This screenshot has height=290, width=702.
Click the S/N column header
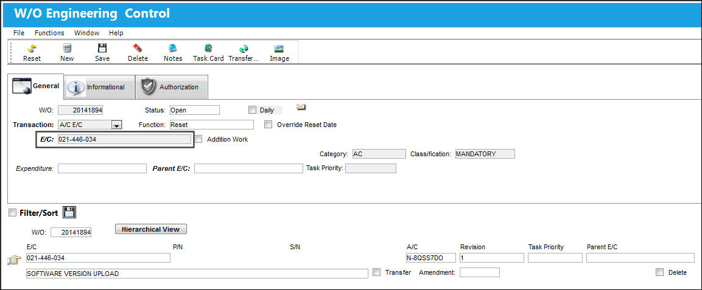coord(295,247)
